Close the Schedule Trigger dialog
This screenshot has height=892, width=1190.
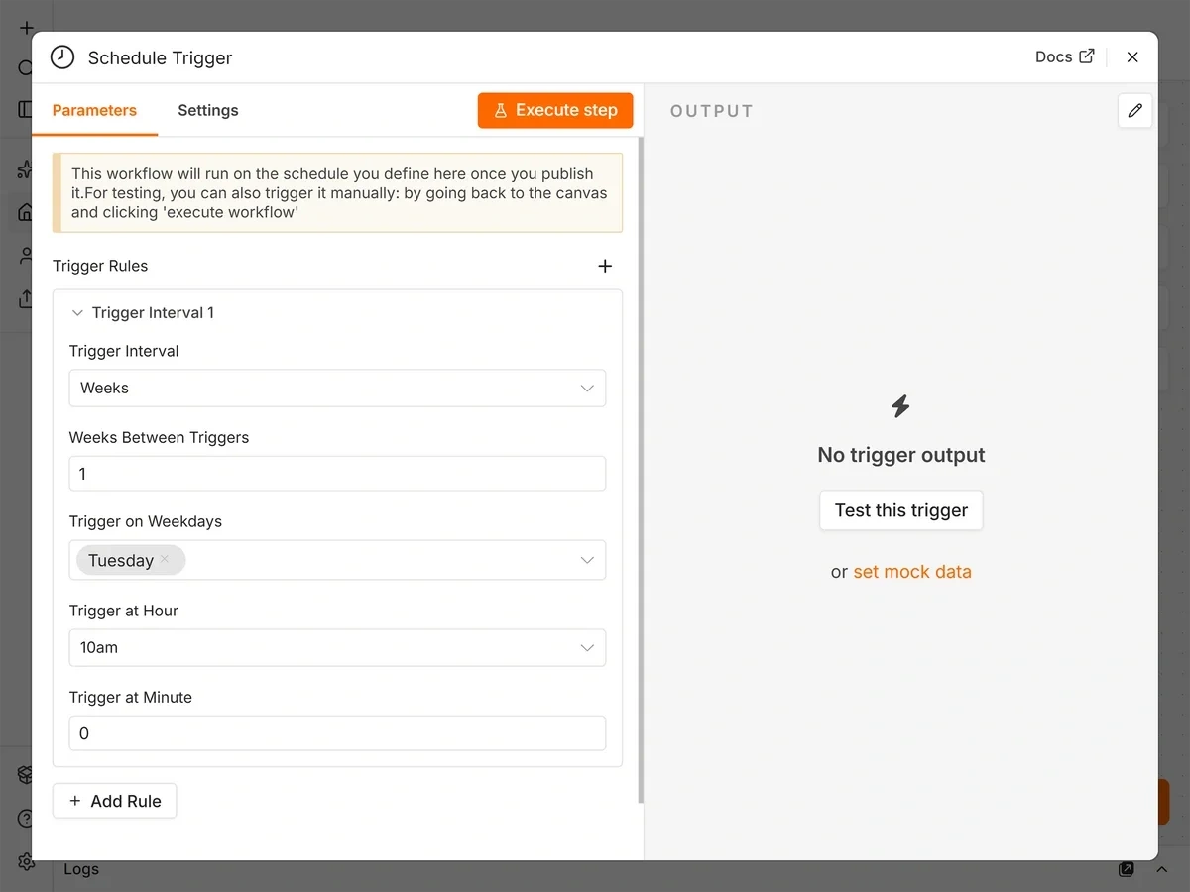[x=1132, y=57]
